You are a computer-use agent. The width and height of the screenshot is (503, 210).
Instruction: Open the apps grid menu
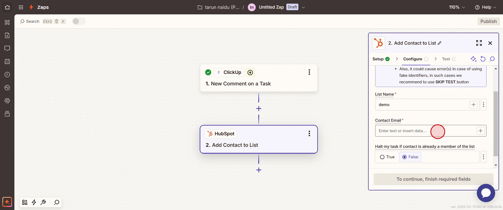(x=21, y=7)
